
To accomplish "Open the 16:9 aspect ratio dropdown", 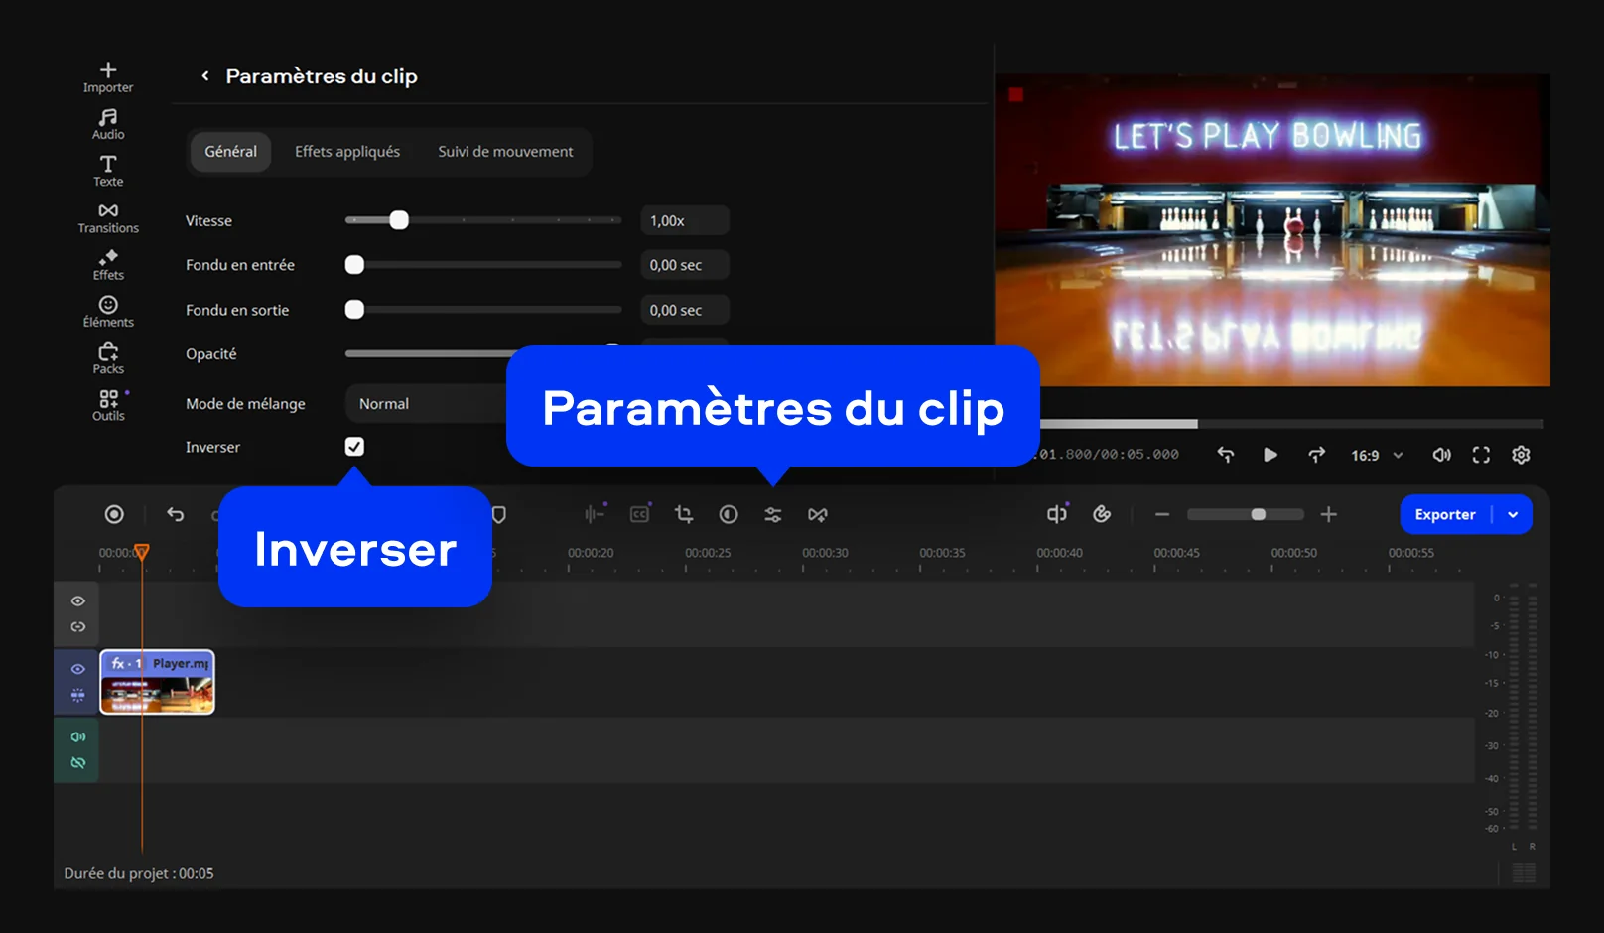I will [x=1377, y=455].
